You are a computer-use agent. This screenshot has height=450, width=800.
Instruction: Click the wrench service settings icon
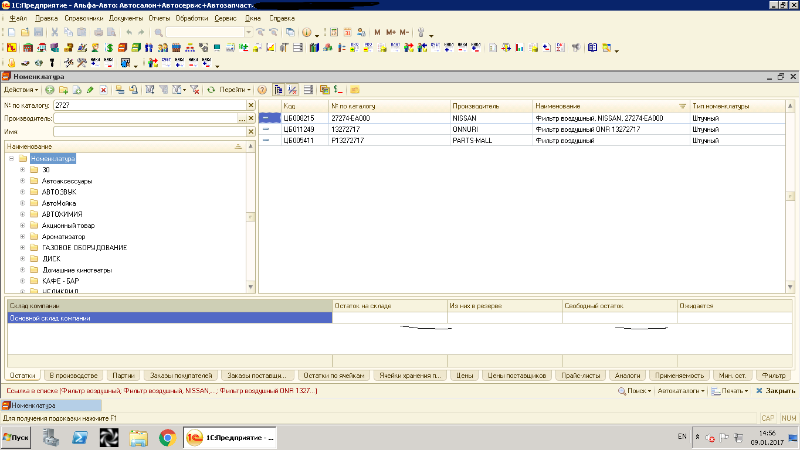pos(421,32)
